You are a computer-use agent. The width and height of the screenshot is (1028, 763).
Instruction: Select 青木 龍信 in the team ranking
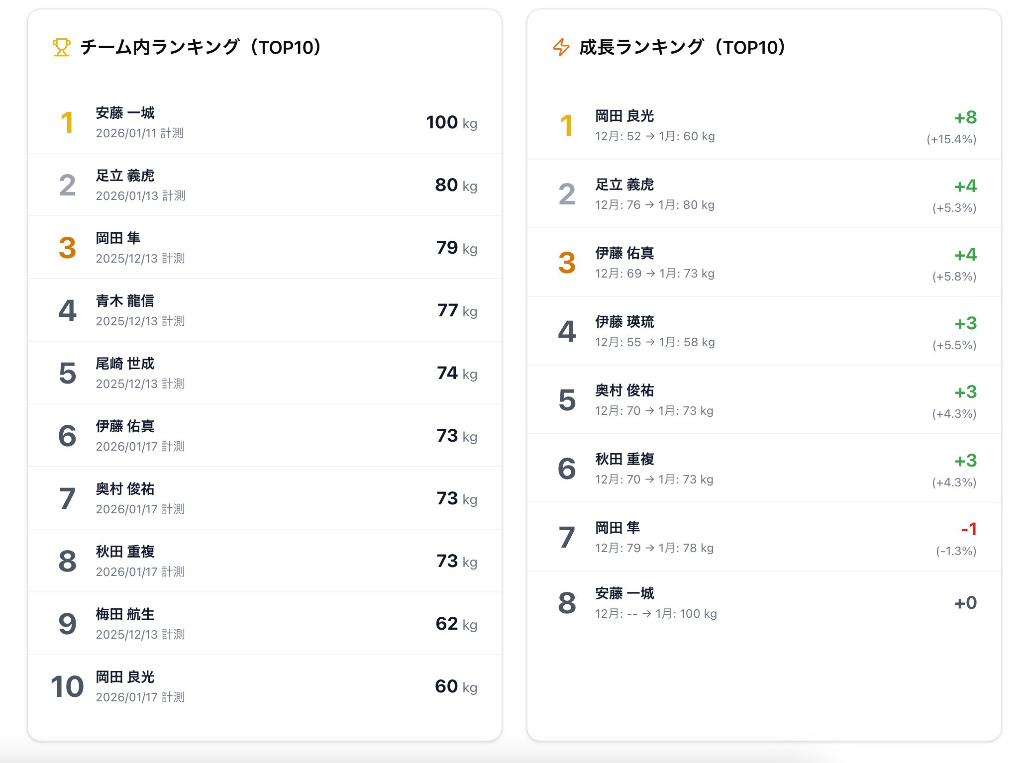point(125,301)
